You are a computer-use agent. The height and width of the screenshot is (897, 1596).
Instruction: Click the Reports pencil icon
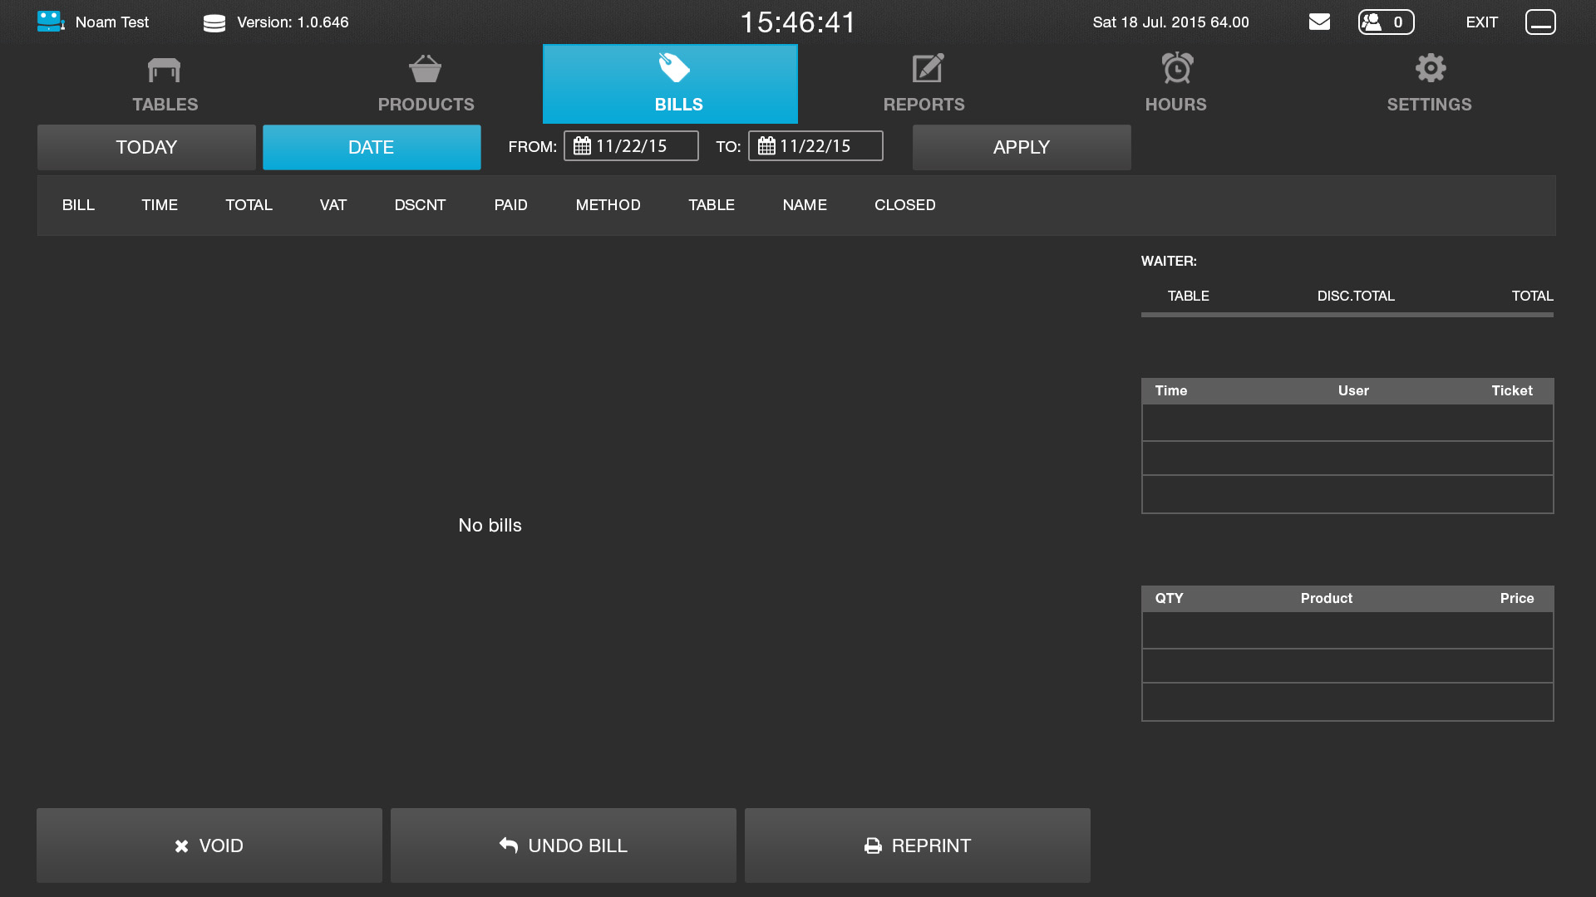(927, 69)
